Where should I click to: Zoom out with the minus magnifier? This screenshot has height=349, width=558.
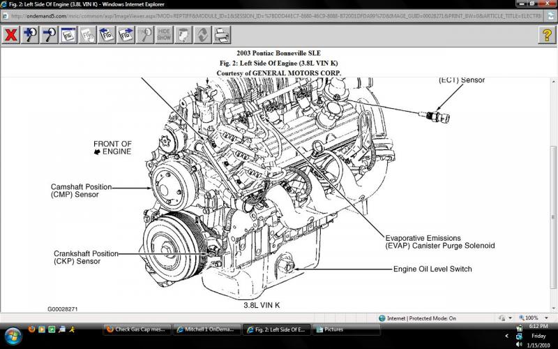[x=50, y=34]
